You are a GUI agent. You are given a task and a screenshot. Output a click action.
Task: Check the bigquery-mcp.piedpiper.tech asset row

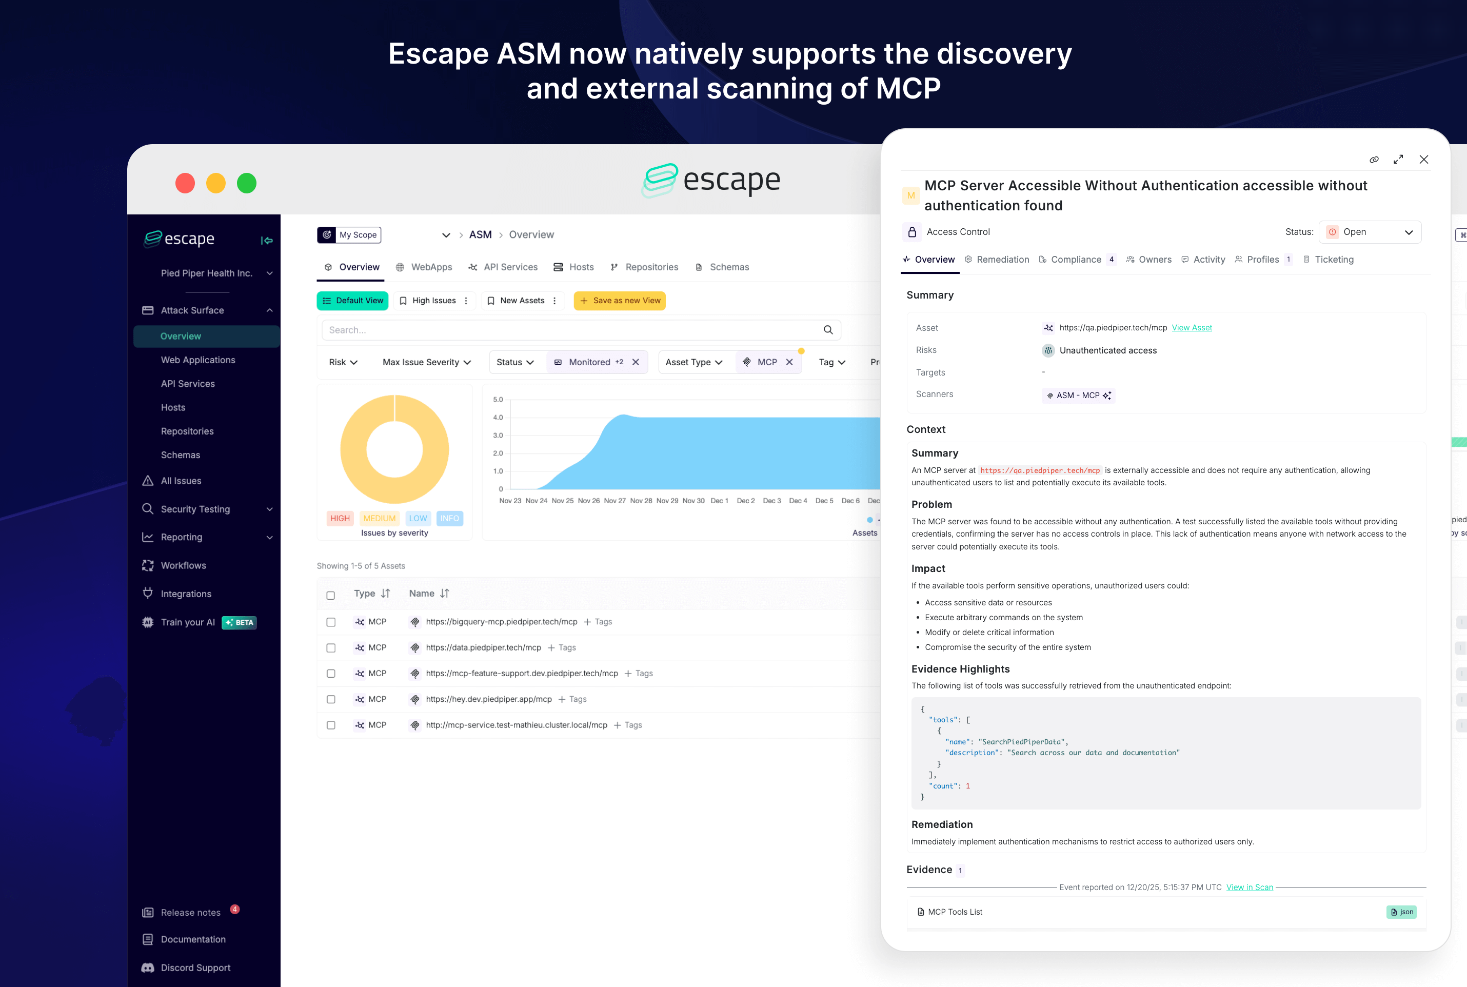pos(330,622)
